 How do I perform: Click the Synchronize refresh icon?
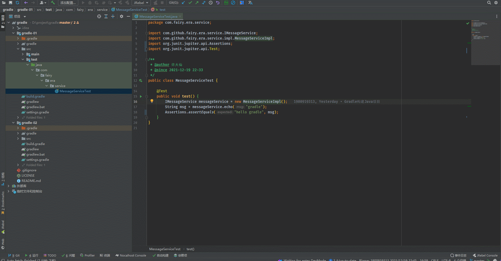point(17,3)
